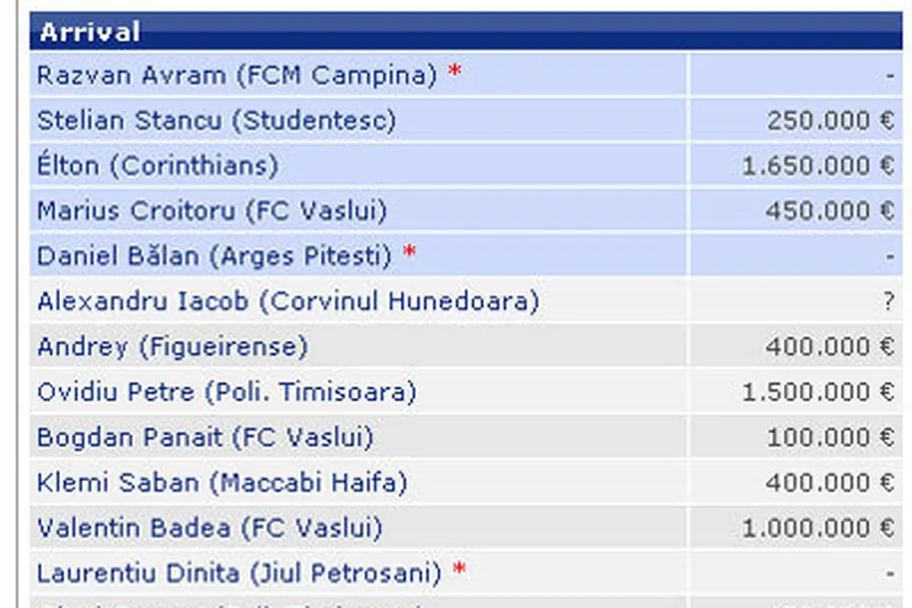Screen dimensions: 912x608
Task: Click the Arrival table header
Action: [89, 32]
